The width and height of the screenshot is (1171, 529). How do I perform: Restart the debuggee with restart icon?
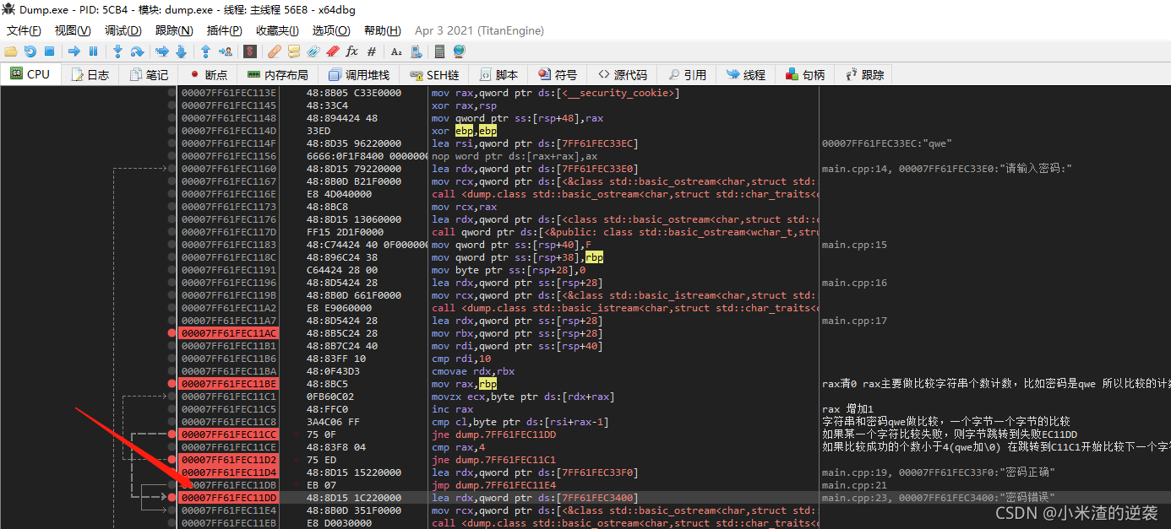pyautogui.click(x=30, y=51)
